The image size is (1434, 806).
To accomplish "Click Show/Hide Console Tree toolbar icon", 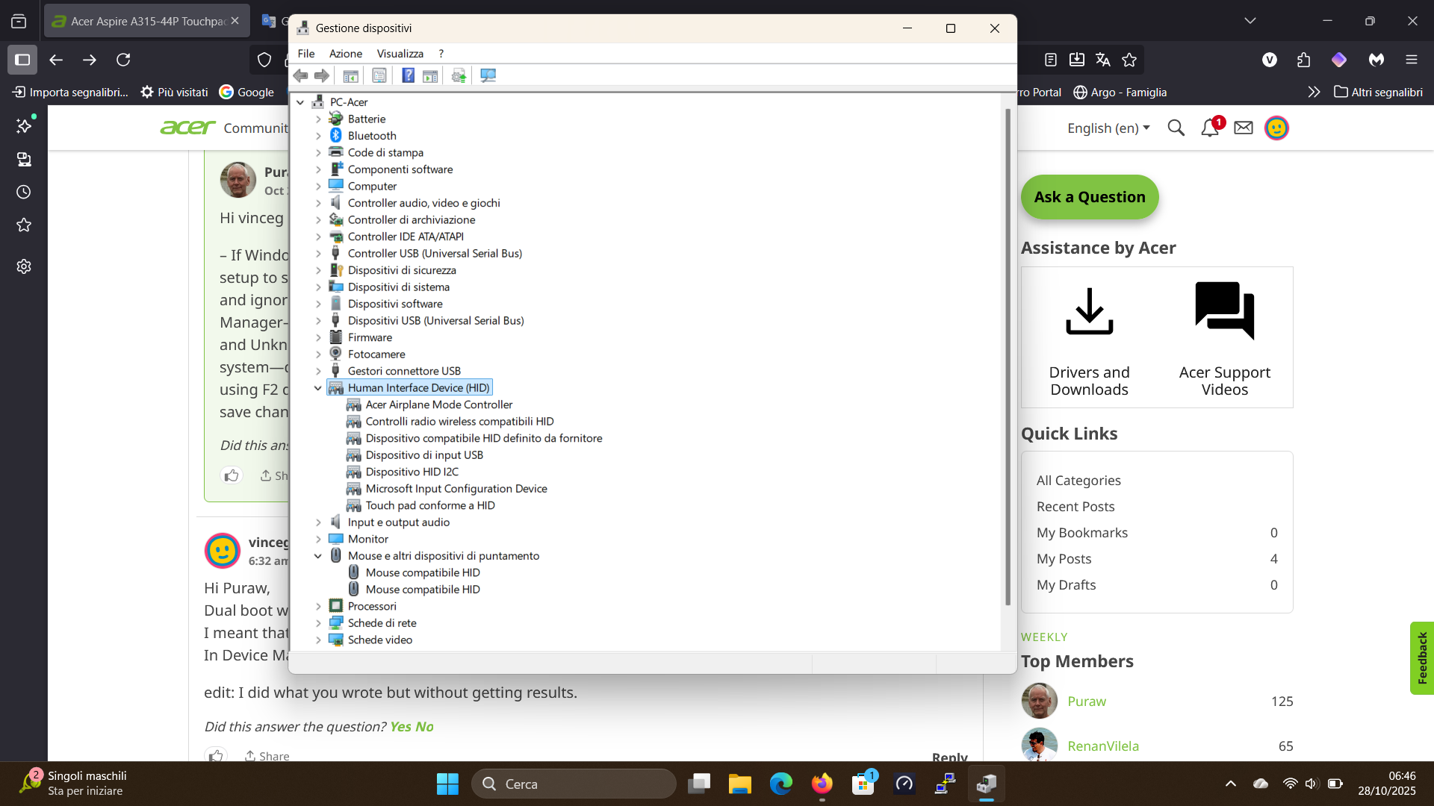I will [350, 75].
